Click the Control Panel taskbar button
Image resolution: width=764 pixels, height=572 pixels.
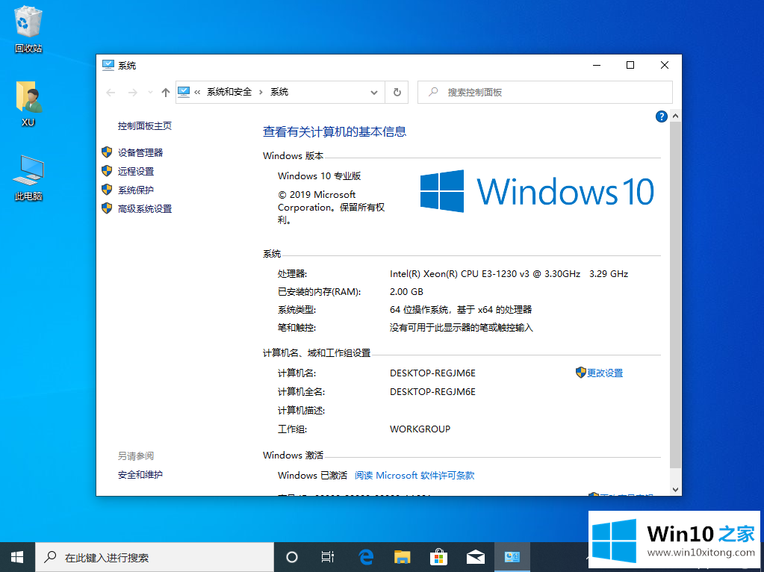tap(512, 557)
